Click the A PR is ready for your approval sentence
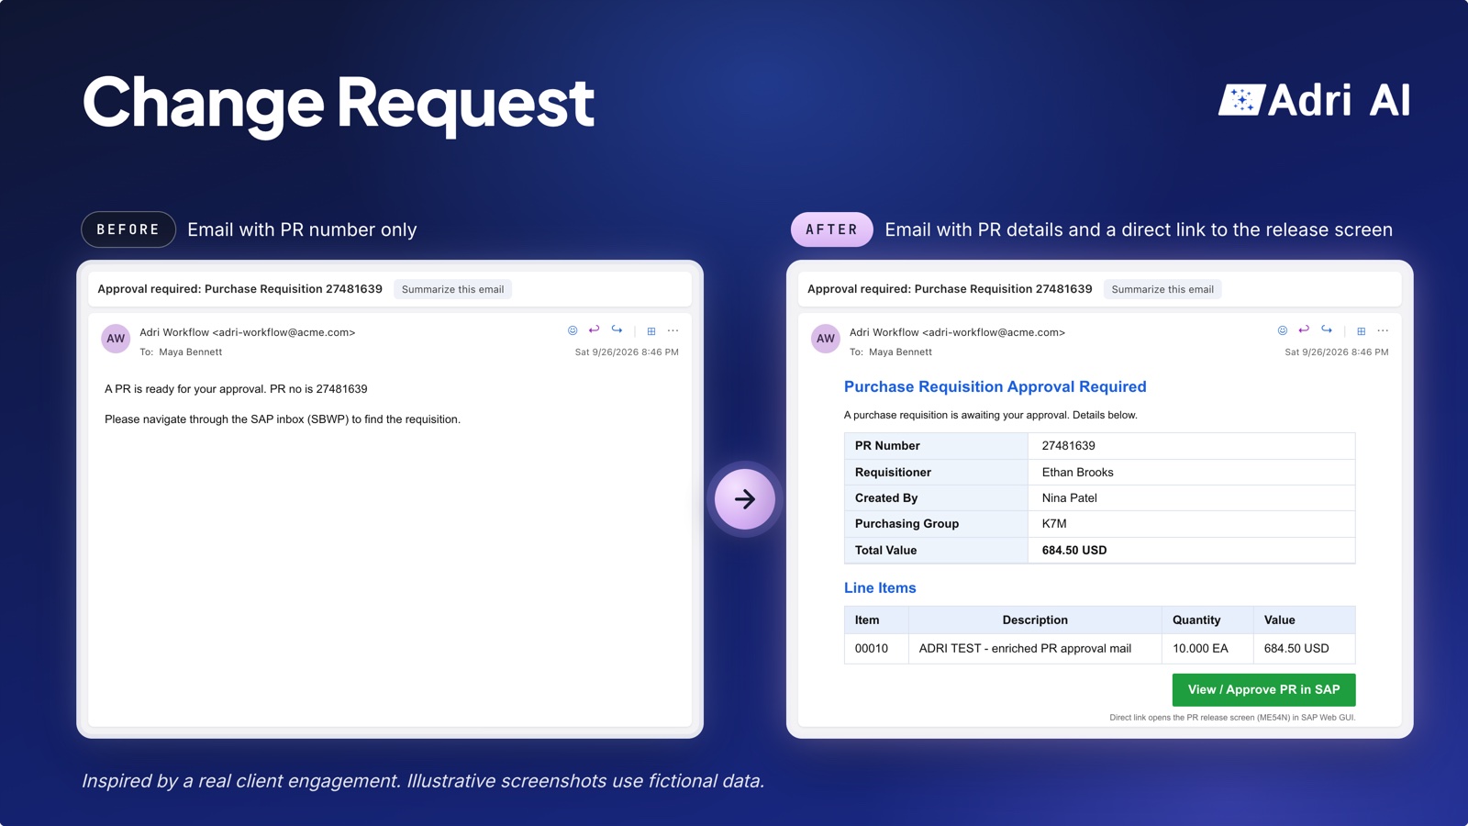 [236, 389]
